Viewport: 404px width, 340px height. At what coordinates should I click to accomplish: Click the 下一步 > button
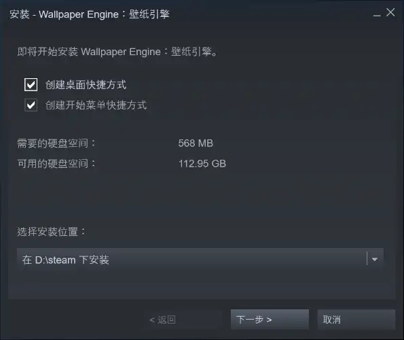270,320
